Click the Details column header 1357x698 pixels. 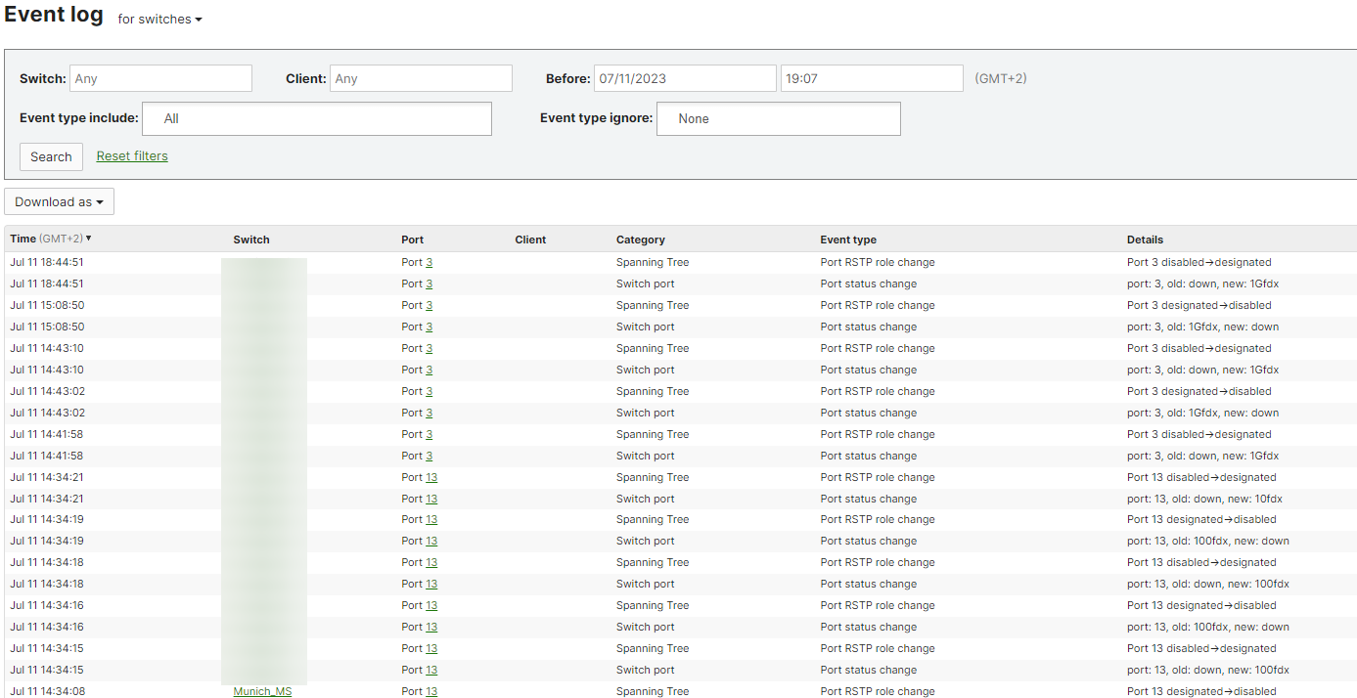[1144, 239]
